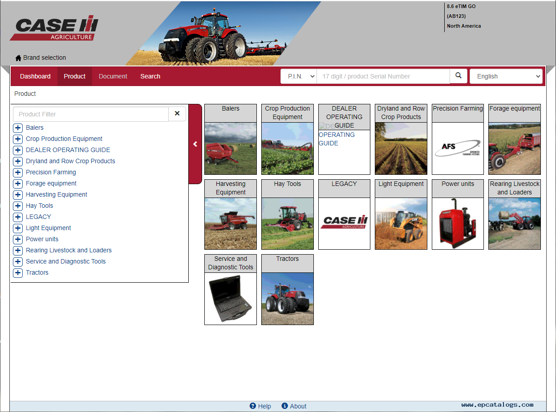This screenshot has height=412, width=556.
Task: Open the Crop Production Equipment thumbnail
Action: [x=288, y=148]
